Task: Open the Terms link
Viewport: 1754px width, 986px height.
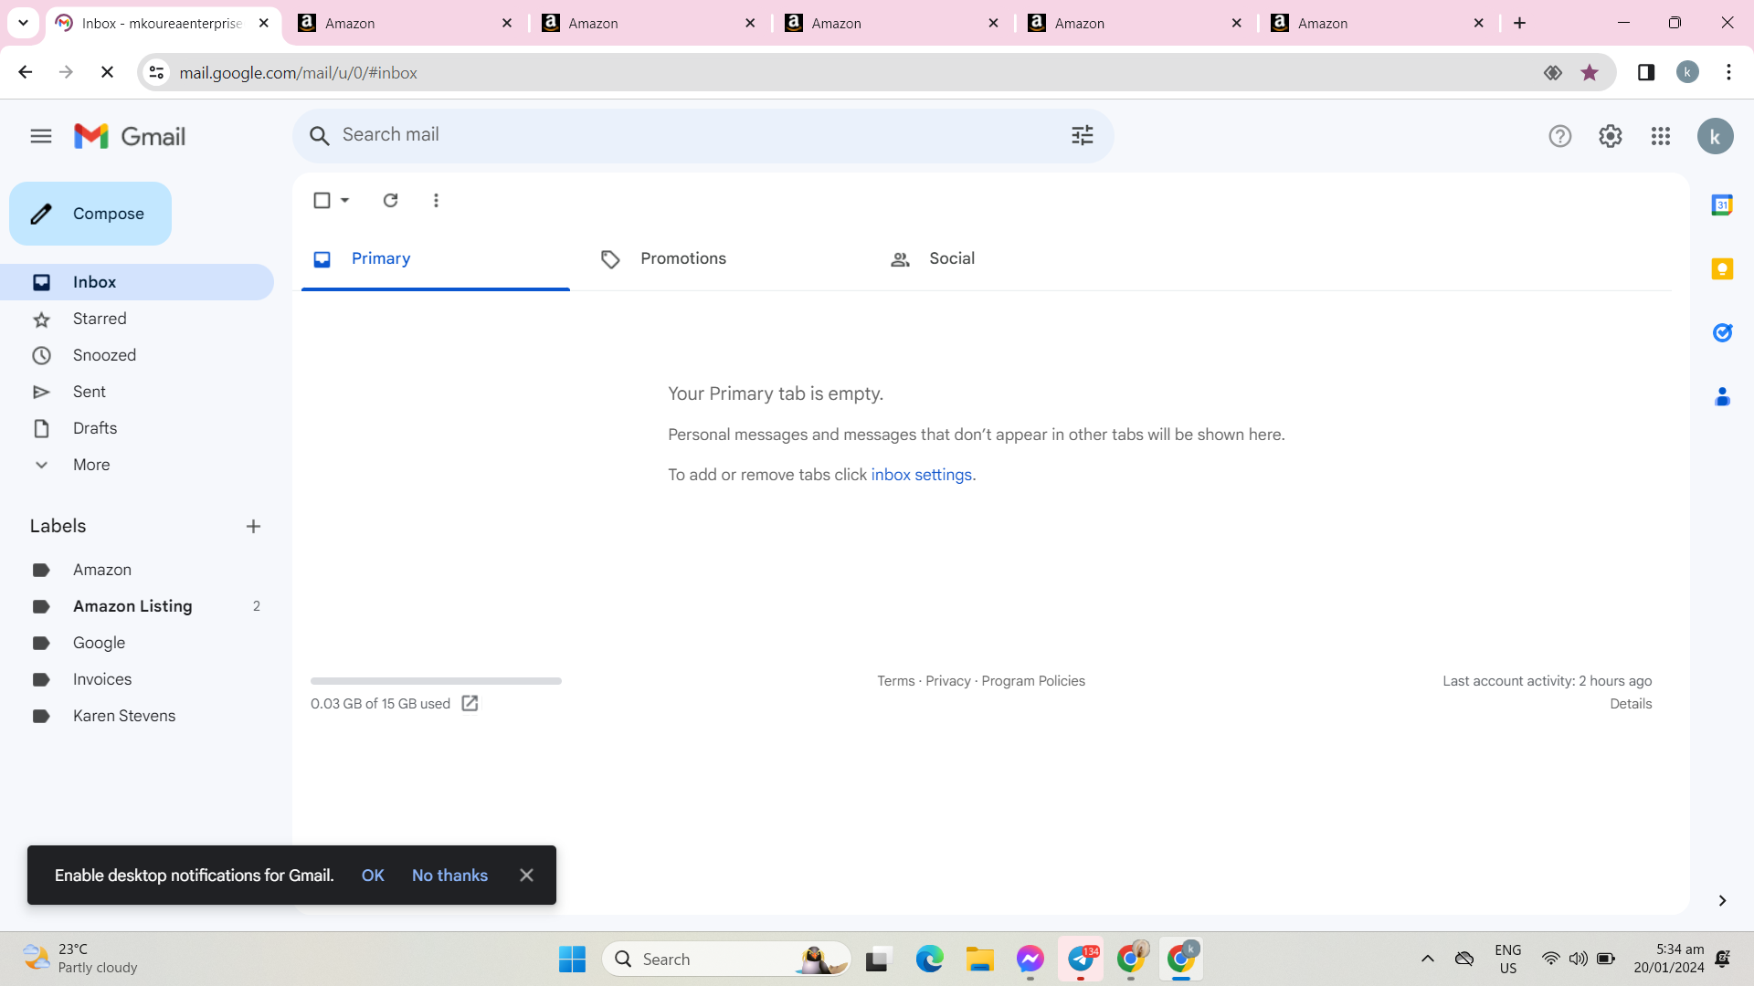Action: [895, 681]
